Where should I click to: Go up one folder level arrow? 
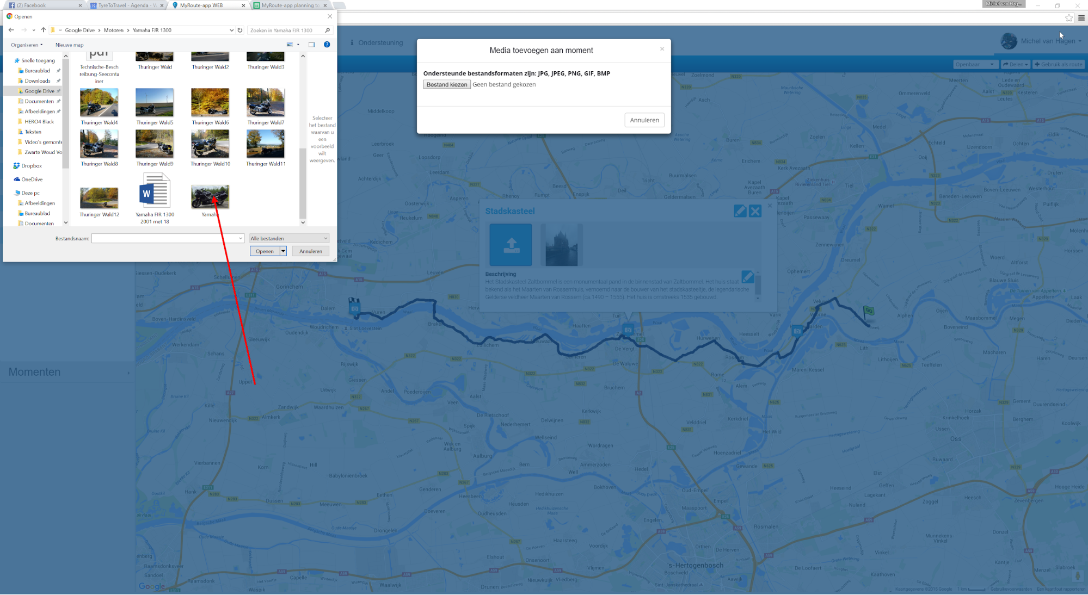(x=44, y=30)
